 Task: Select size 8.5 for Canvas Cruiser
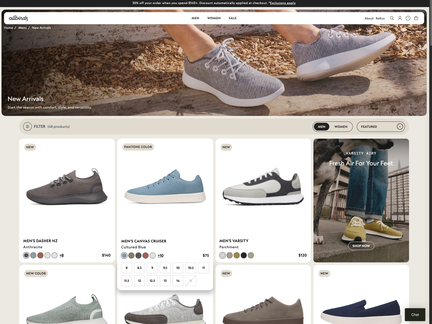click(x=140, y=268)
